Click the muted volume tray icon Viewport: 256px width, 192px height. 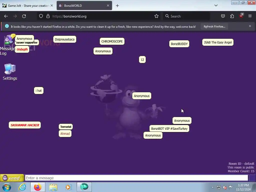click(x=225, y=187)
